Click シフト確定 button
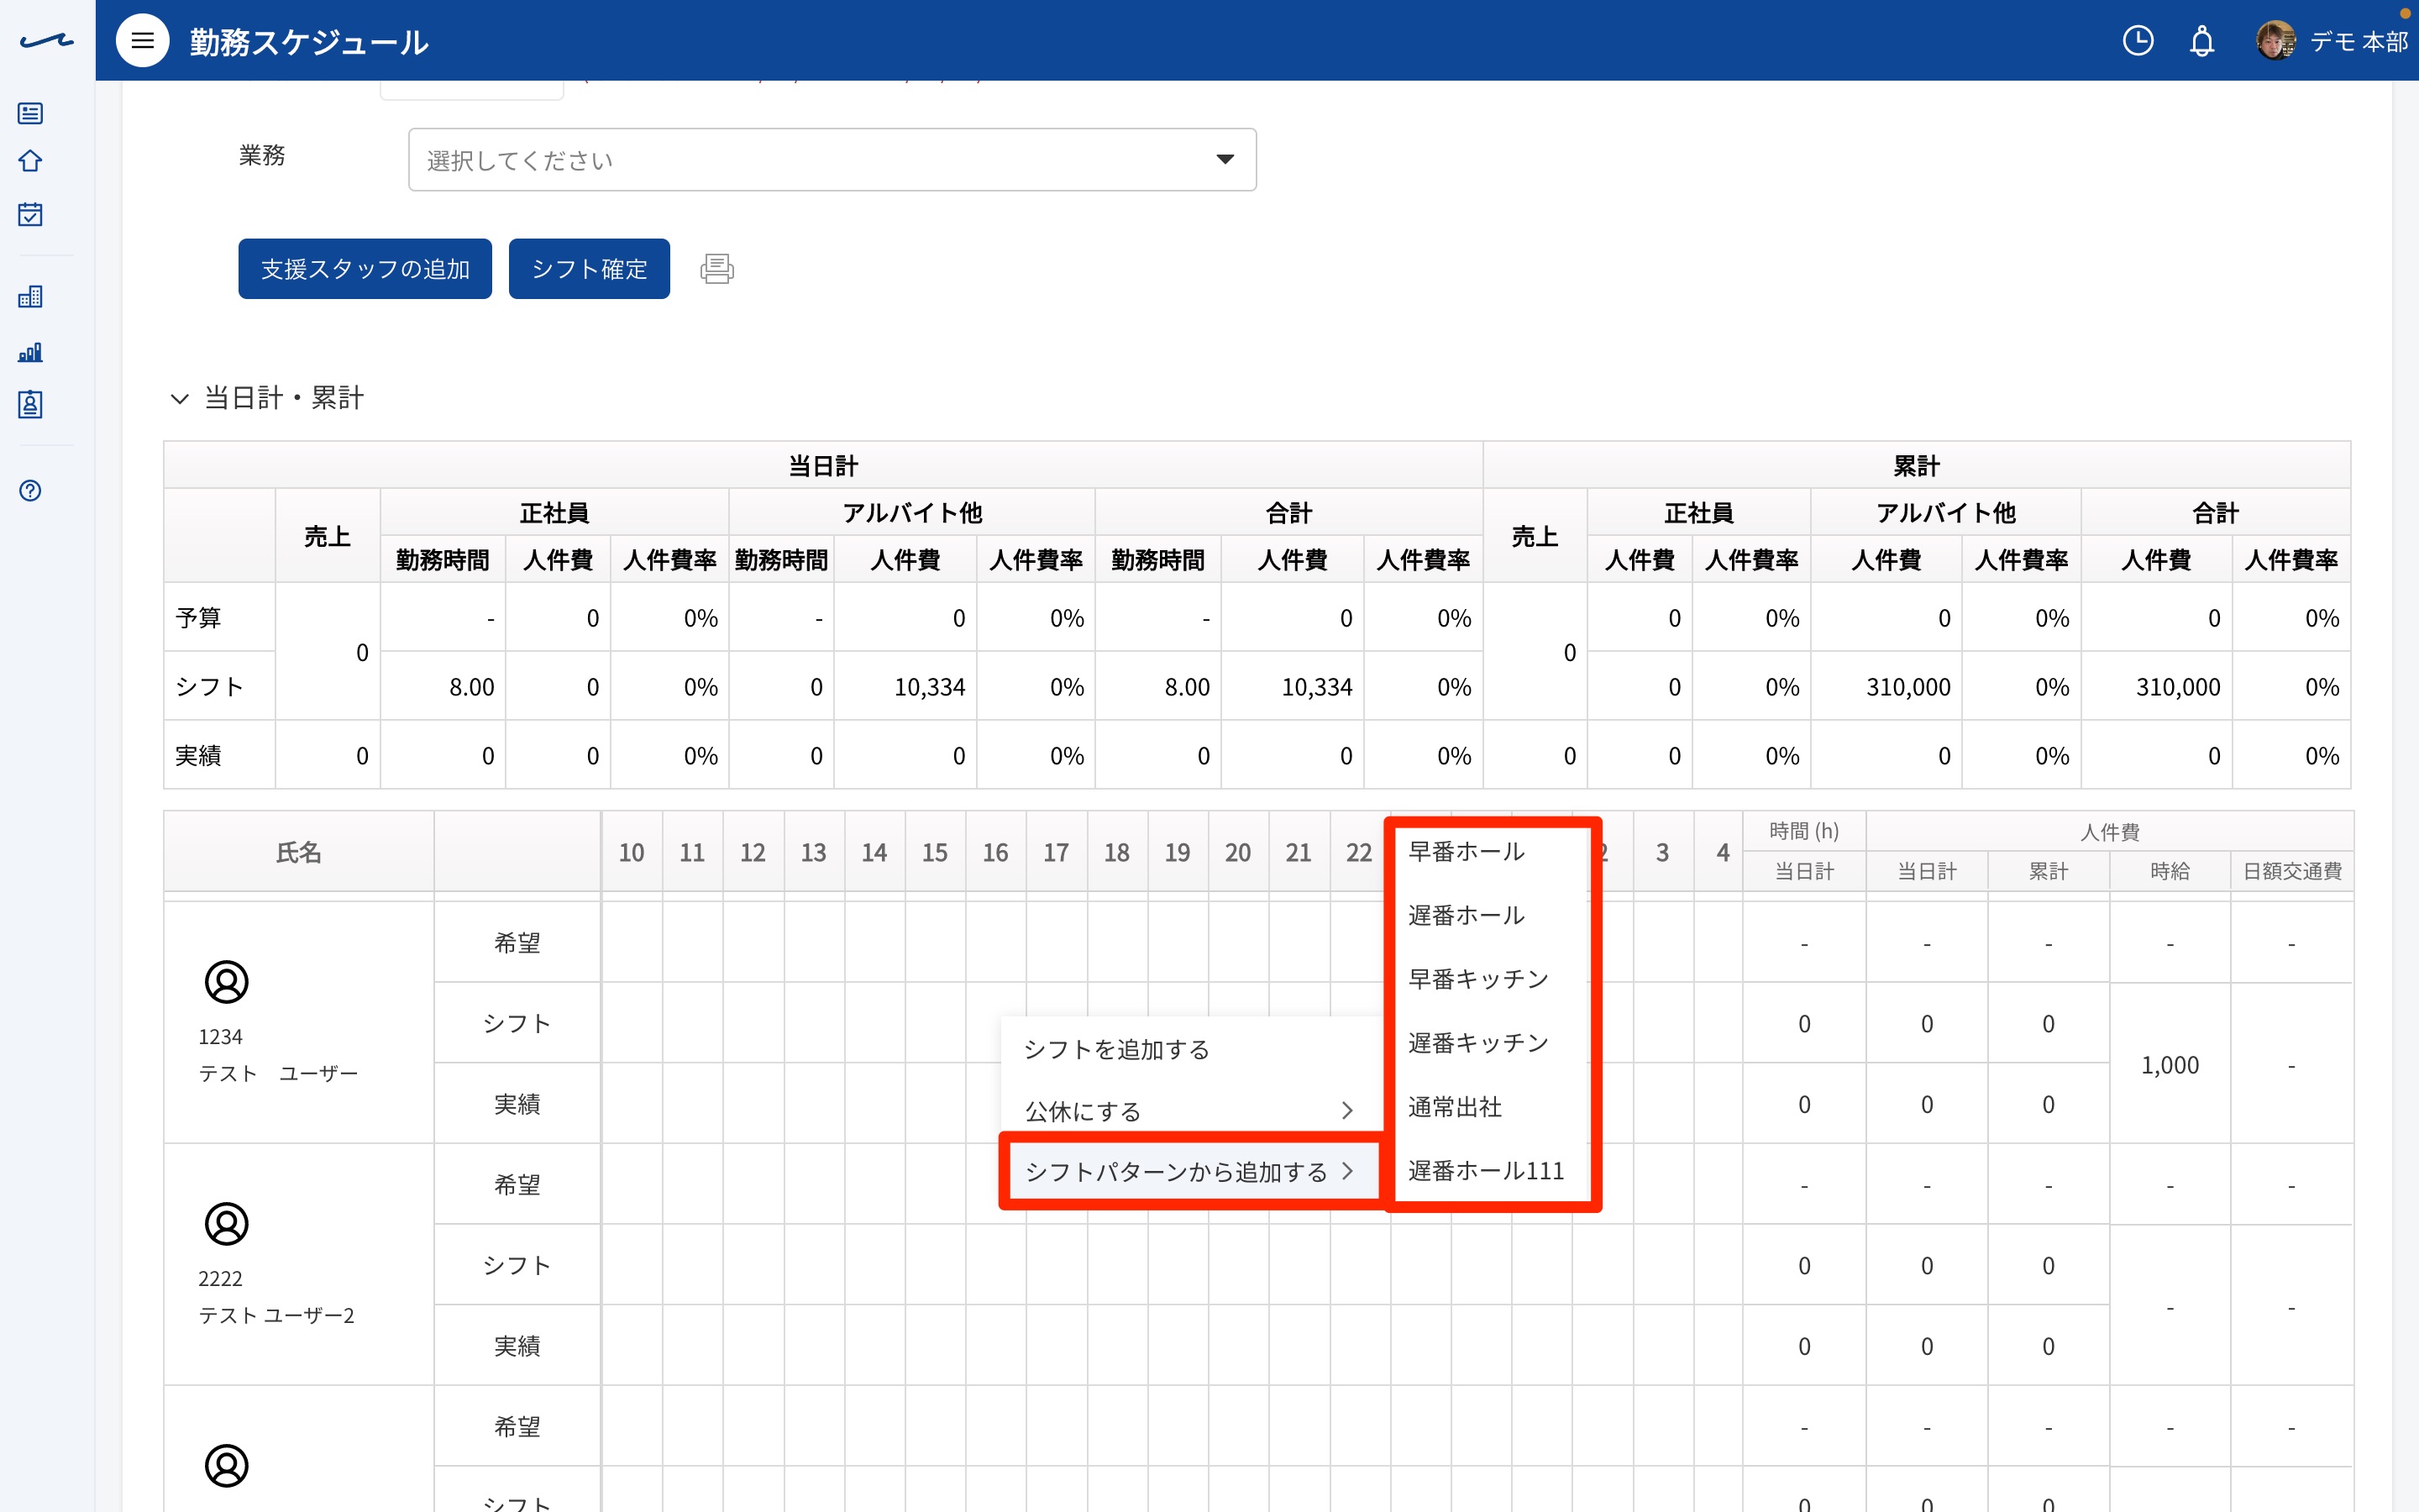 click(589, 268)
